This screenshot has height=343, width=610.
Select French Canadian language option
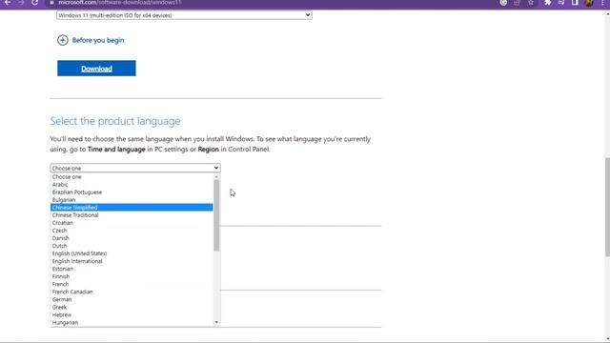pos(132,292)
